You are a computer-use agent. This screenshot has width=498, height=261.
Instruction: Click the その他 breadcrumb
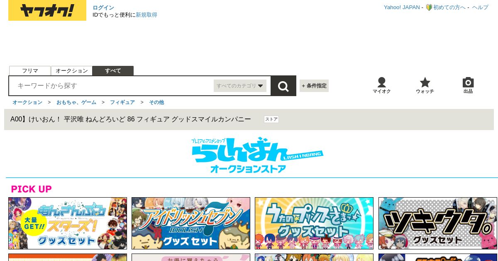click(x=156, y=102)
